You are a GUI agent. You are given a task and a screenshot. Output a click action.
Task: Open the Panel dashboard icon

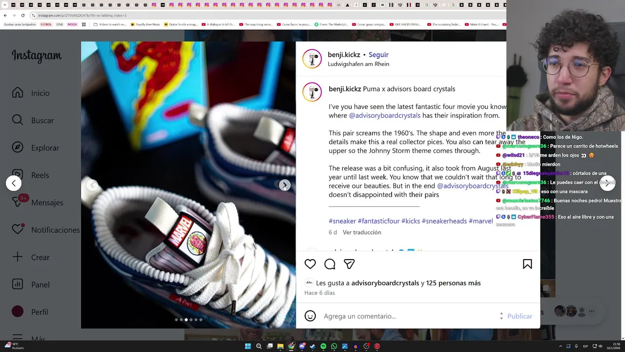(18, 284)
